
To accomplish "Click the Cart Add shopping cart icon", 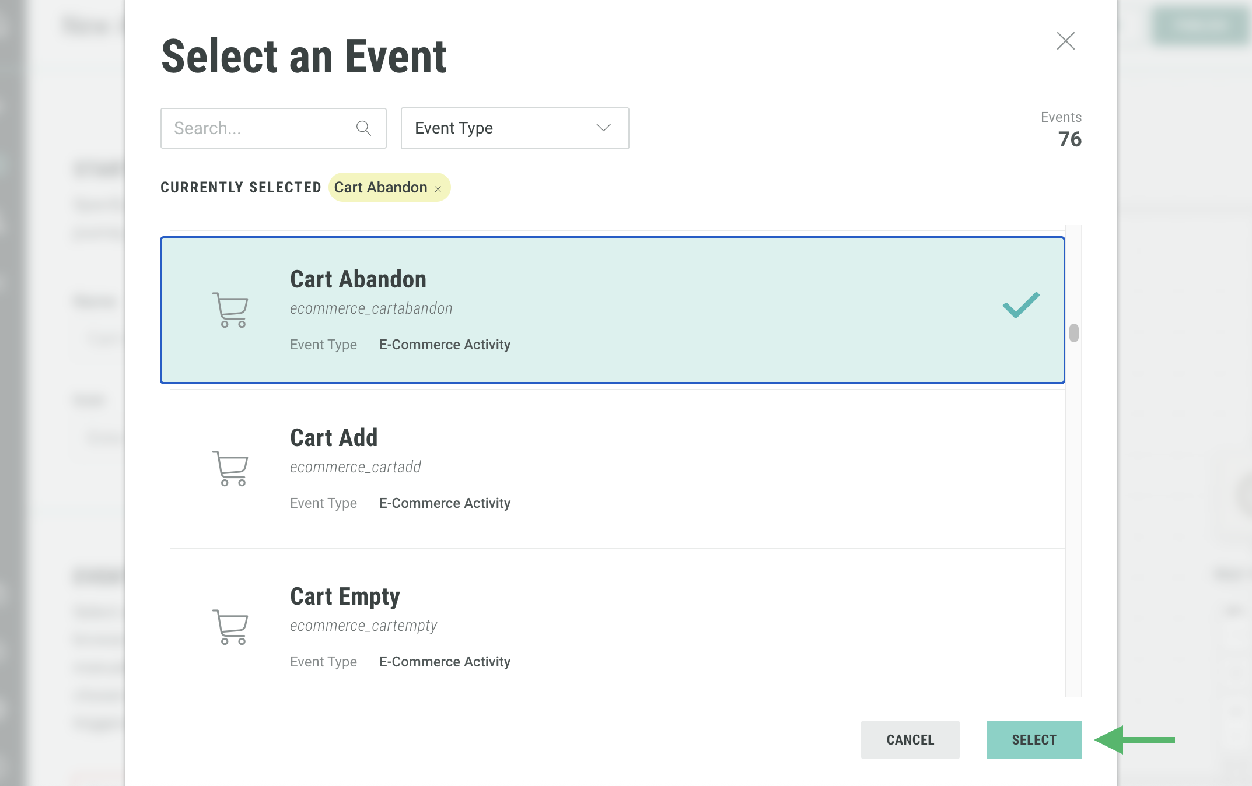I will point(230,468).
